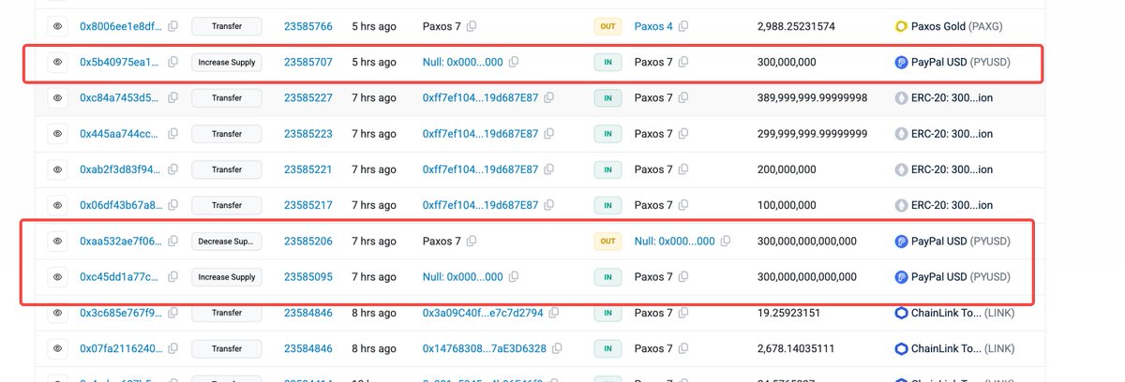Screen dimensions: 1125x382
Task: Open block 23585217
Action: click(x=308, y=205)
